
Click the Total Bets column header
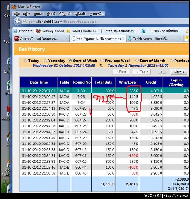(x=103, y=82)
